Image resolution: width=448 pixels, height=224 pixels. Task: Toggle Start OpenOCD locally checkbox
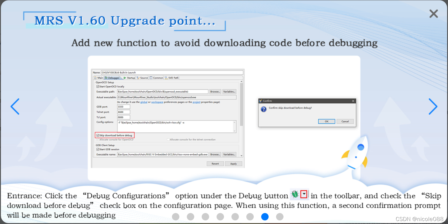[x=98, y=86]
